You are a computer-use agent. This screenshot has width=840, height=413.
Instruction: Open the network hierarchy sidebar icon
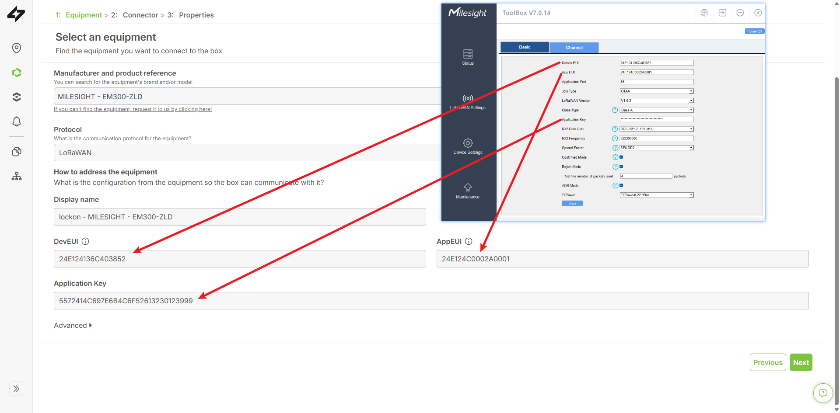pyautogui.click(x=17, y=176)
